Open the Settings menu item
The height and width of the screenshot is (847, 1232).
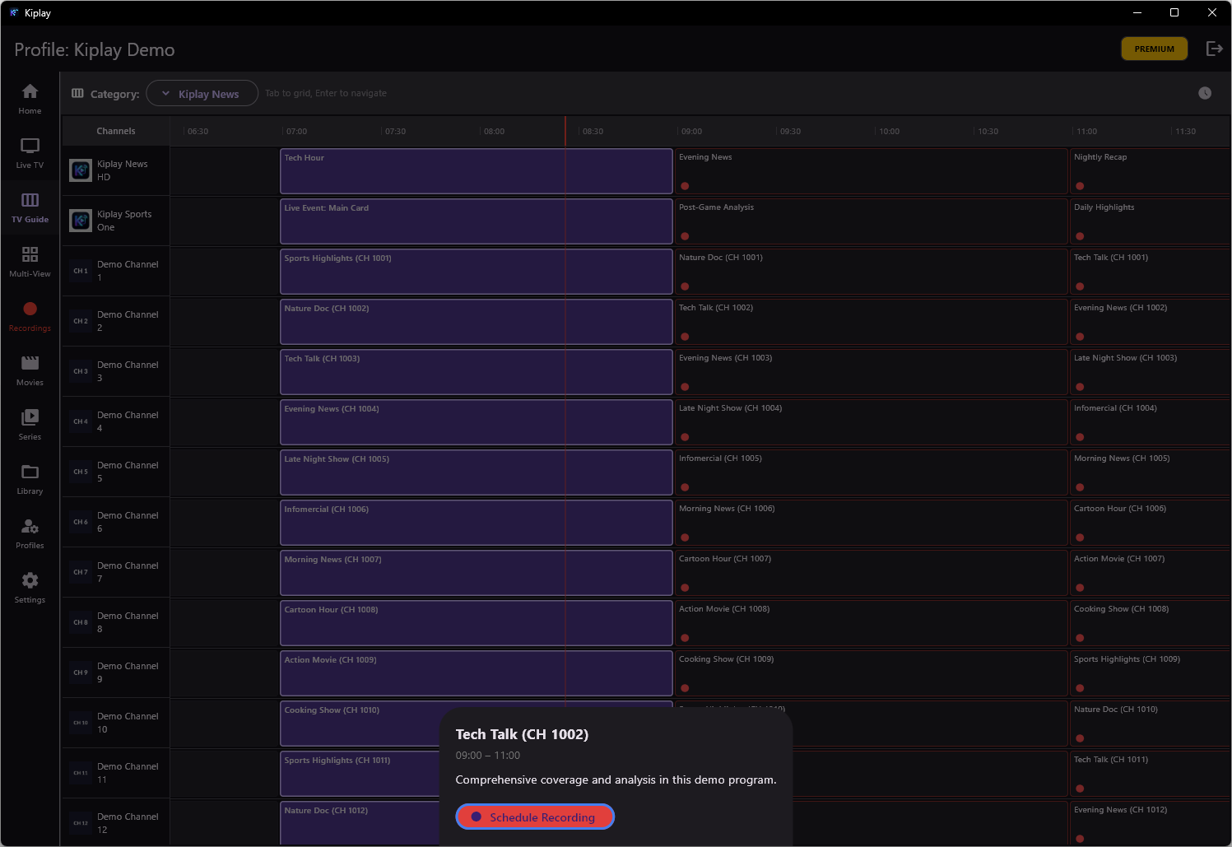click(30, 587)
